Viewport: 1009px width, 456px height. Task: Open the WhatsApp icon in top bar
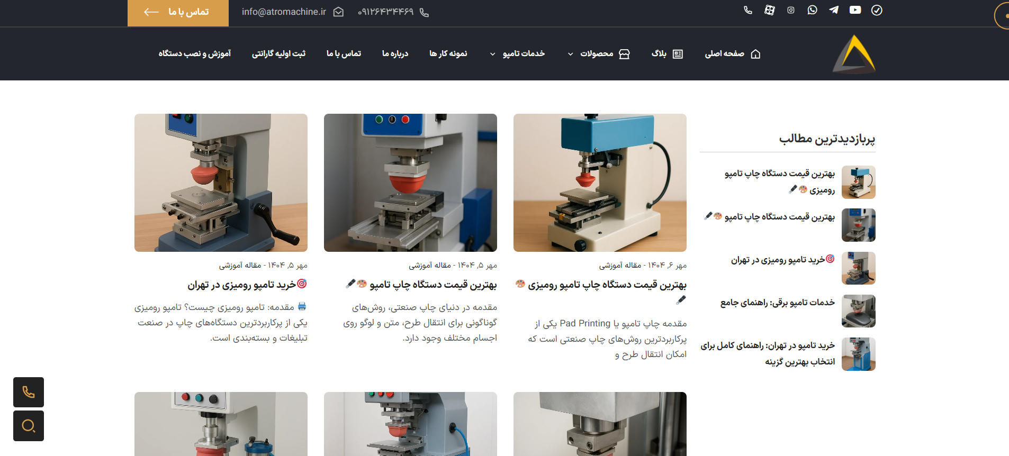coord(812,10)
